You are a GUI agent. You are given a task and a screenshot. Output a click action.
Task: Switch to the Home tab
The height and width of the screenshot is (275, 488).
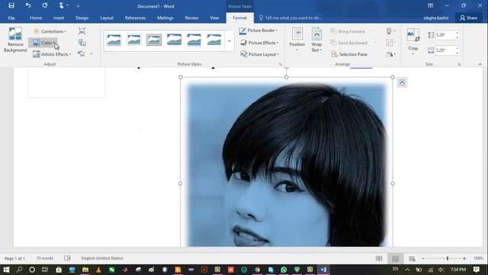36,18
